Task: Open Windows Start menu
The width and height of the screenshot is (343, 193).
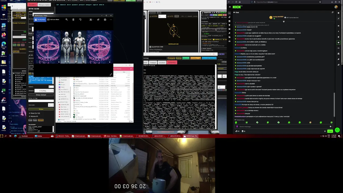Action: coord(2,136)
